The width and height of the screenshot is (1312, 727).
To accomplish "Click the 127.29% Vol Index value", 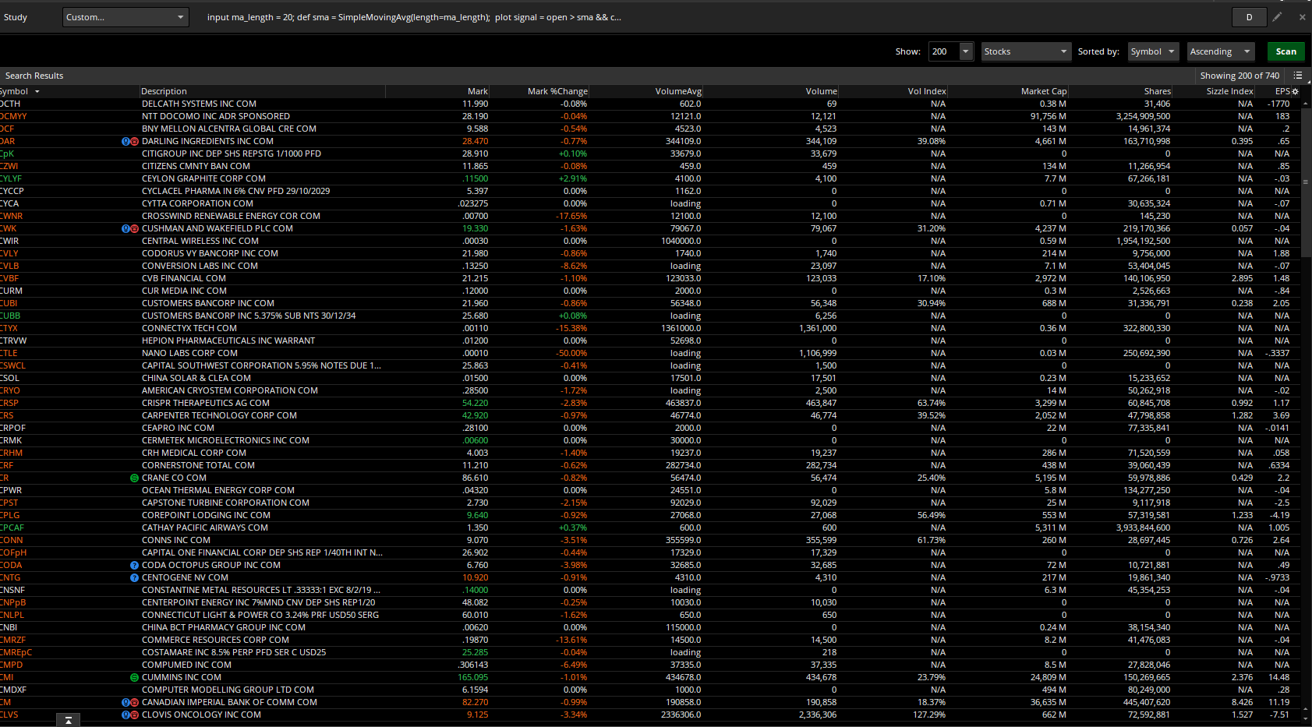I will pyautogui.click(x=929, y=715).
